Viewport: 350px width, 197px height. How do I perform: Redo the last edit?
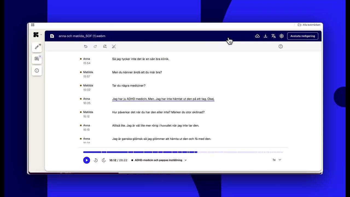click(95, 47)
